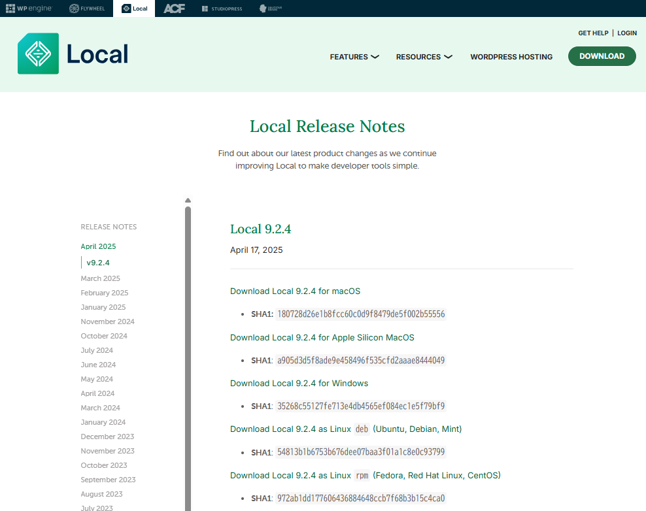Download Local 9.2.4 Linux rpm package
Screen dimensions: 646x511
tap(365, 475)
